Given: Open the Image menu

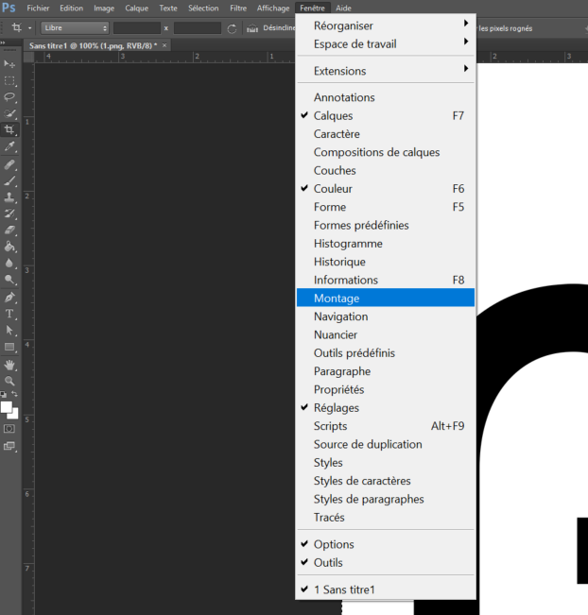Looking at the screenshot, I should point(104,8).
